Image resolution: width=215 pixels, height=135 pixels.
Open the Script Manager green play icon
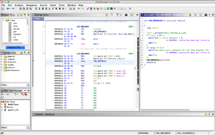(108, 9)
